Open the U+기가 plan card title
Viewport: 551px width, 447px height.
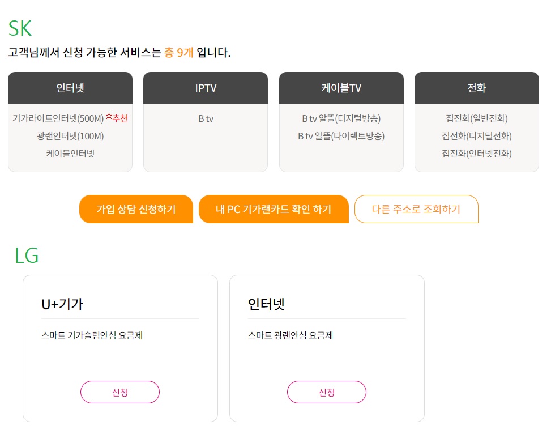62,304
